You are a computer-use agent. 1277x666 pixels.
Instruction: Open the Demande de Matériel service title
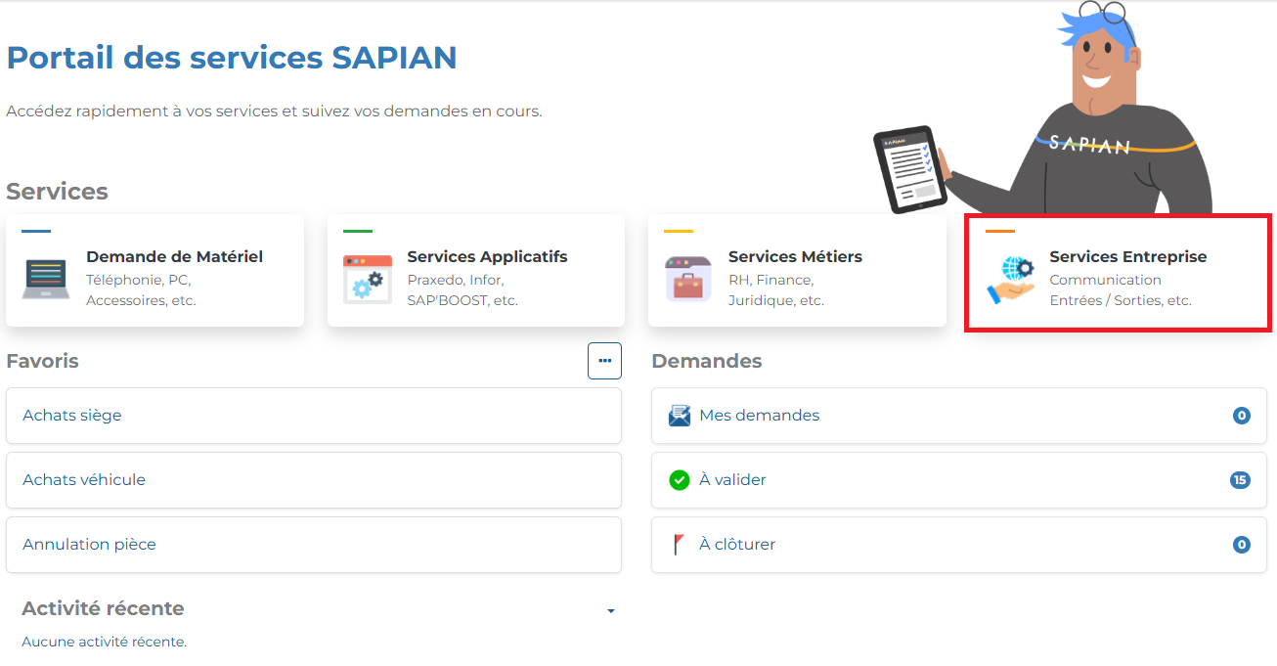(x=174, y=256)
